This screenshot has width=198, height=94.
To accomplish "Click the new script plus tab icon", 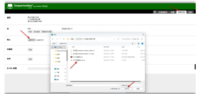I will (155, 12).
